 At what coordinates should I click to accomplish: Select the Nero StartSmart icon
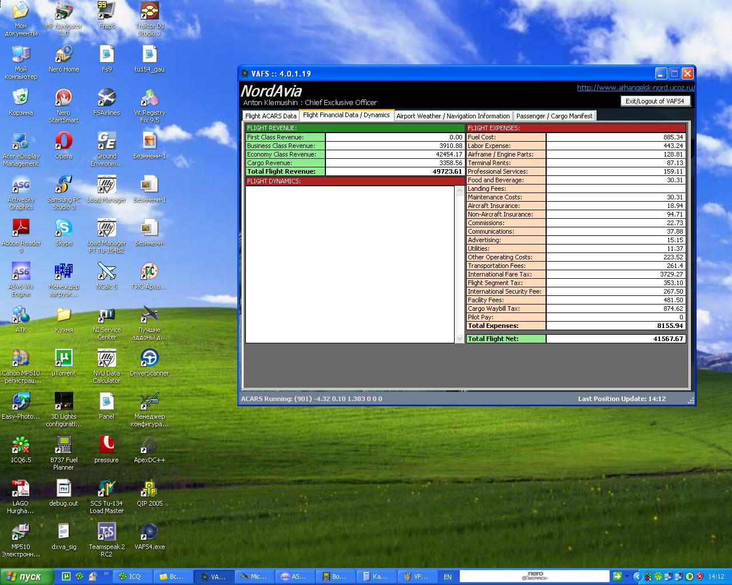63,105
